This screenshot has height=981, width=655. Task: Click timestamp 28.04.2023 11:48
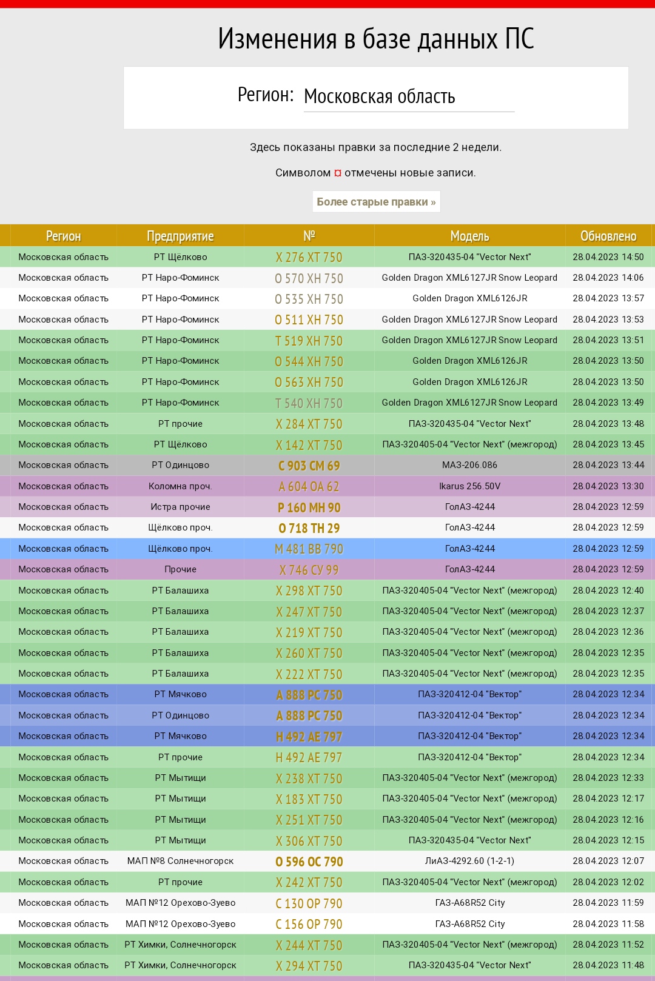608,965
